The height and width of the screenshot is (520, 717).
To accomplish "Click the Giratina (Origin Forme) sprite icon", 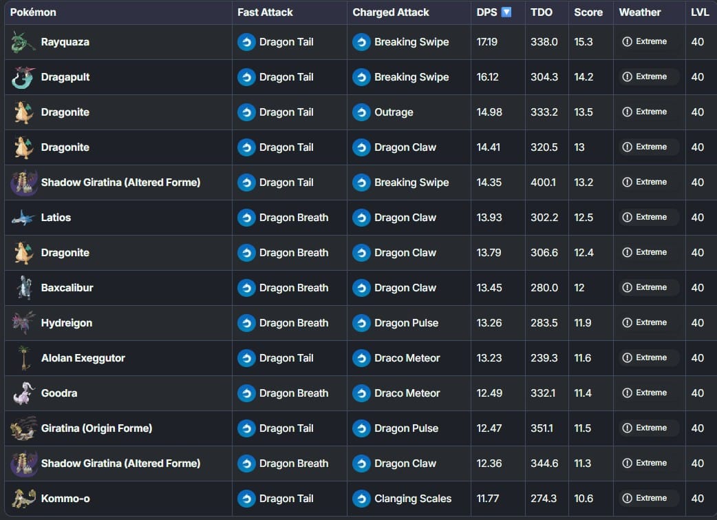I will [x=23, y=428].
